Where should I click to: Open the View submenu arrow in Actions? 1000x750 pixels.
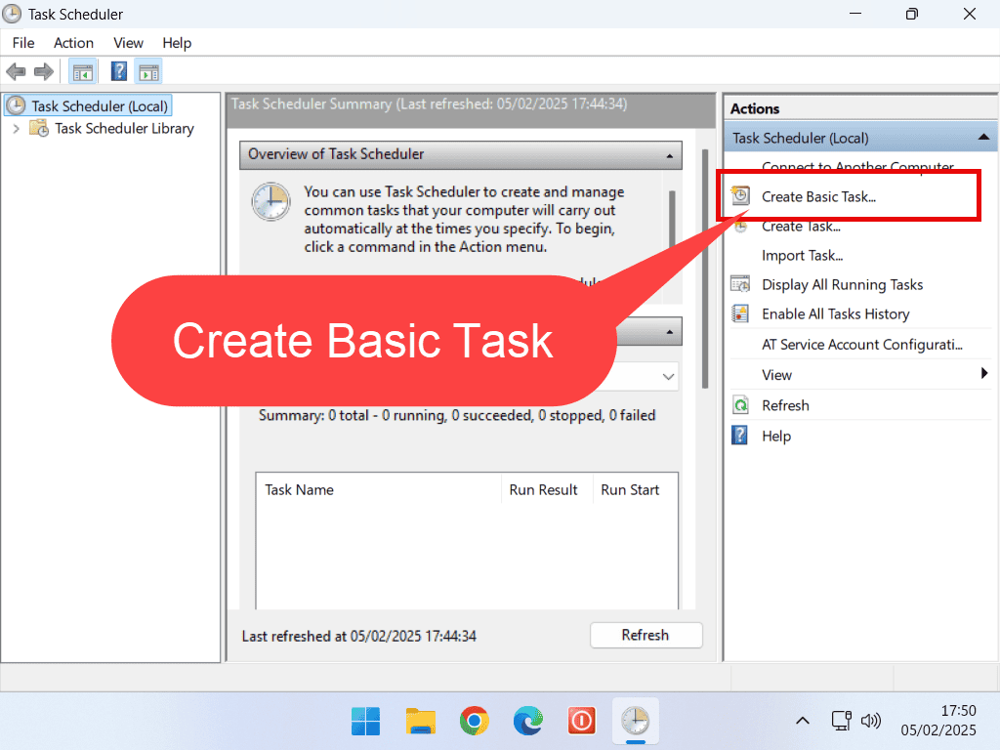point(984,374)
